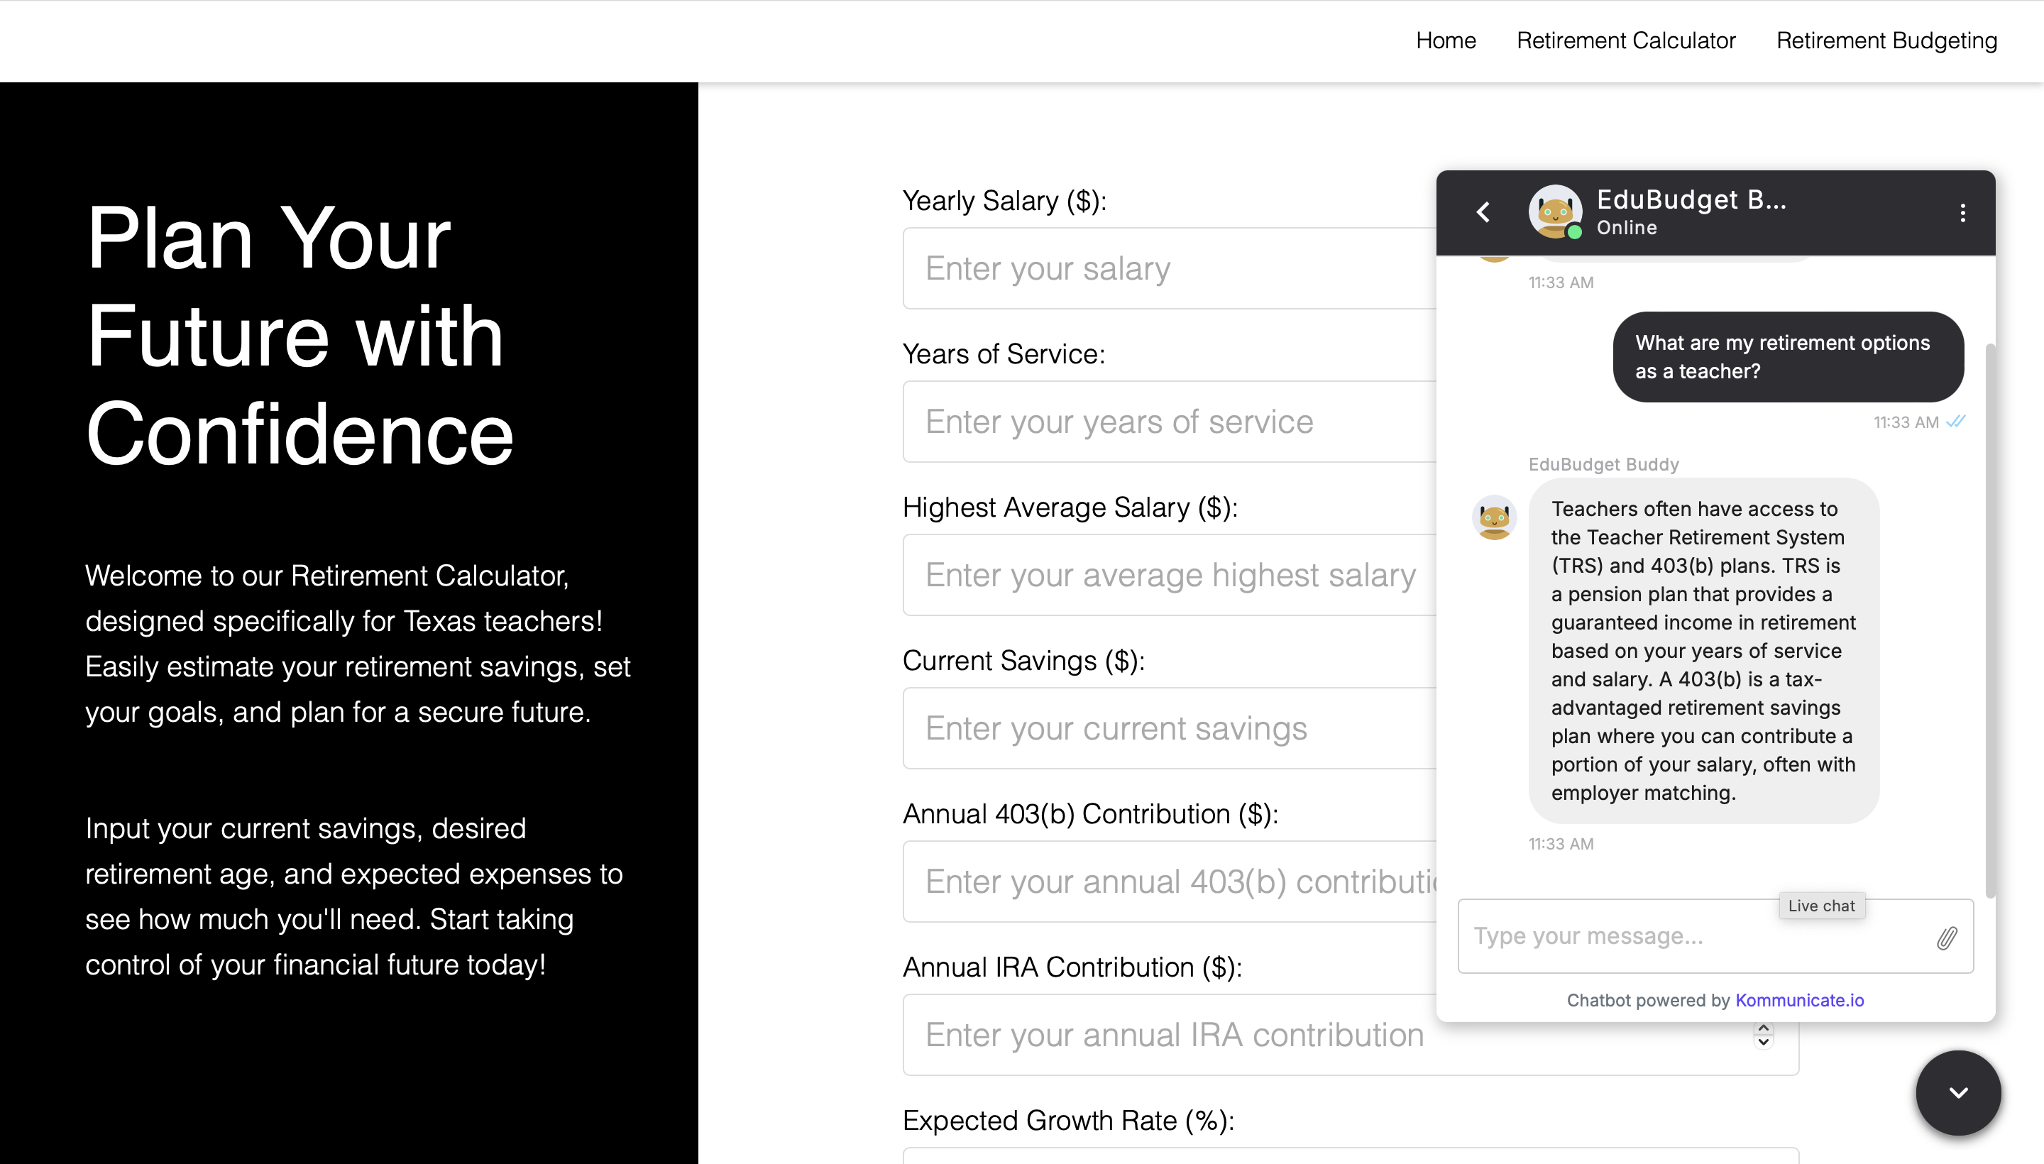The width and height of the screenshot is (2044, 1164).
Task: Increment the IRA contribution stepper arrow
Action: pos(1763,1028)
